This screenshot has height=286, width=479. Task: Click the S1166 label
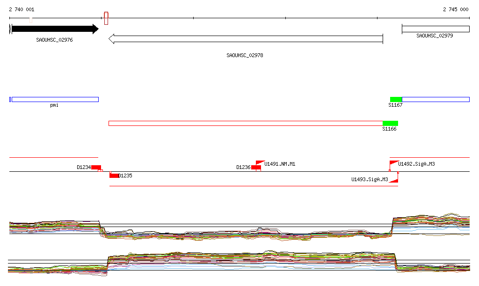coord(389,129)
